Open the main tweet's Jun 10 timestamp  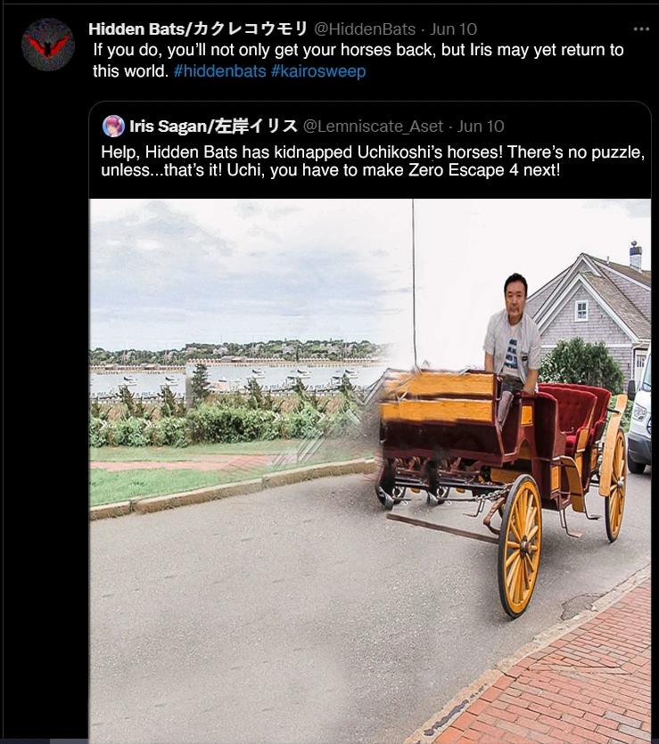point(453,29)
